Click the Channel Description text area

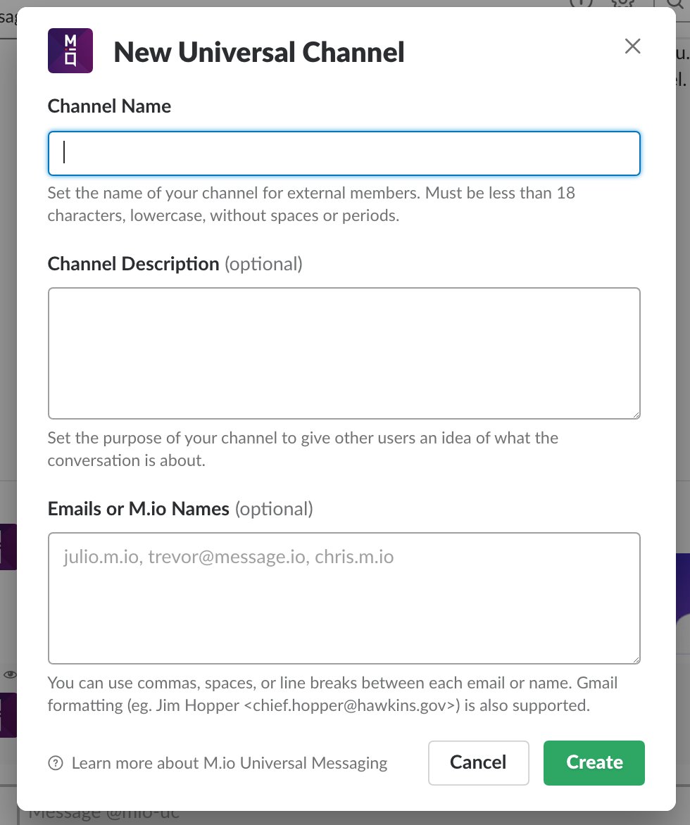[x=344, y=353]
